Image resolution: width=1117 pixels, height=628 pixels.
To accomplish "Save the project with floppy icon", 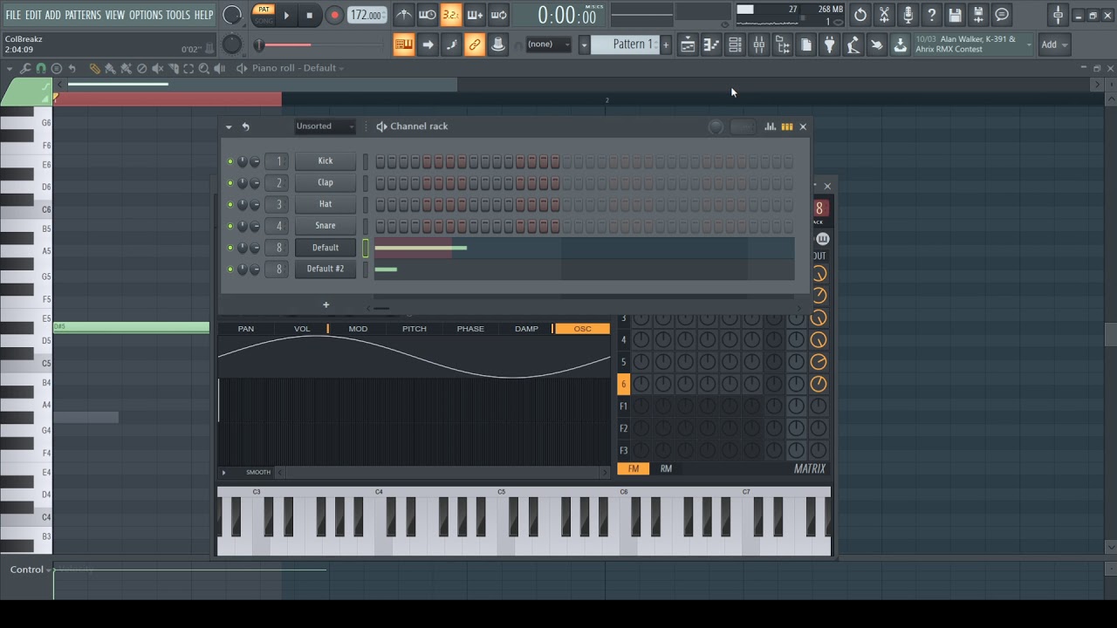I will pyautogui.click(x=955, y=15).
